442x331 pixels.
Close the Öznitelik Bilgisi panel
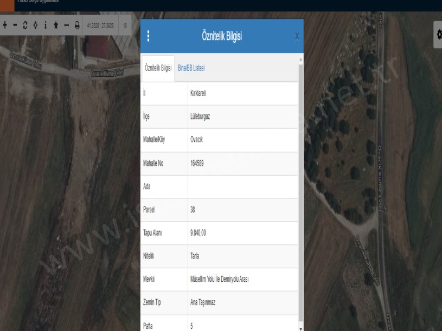297,37
